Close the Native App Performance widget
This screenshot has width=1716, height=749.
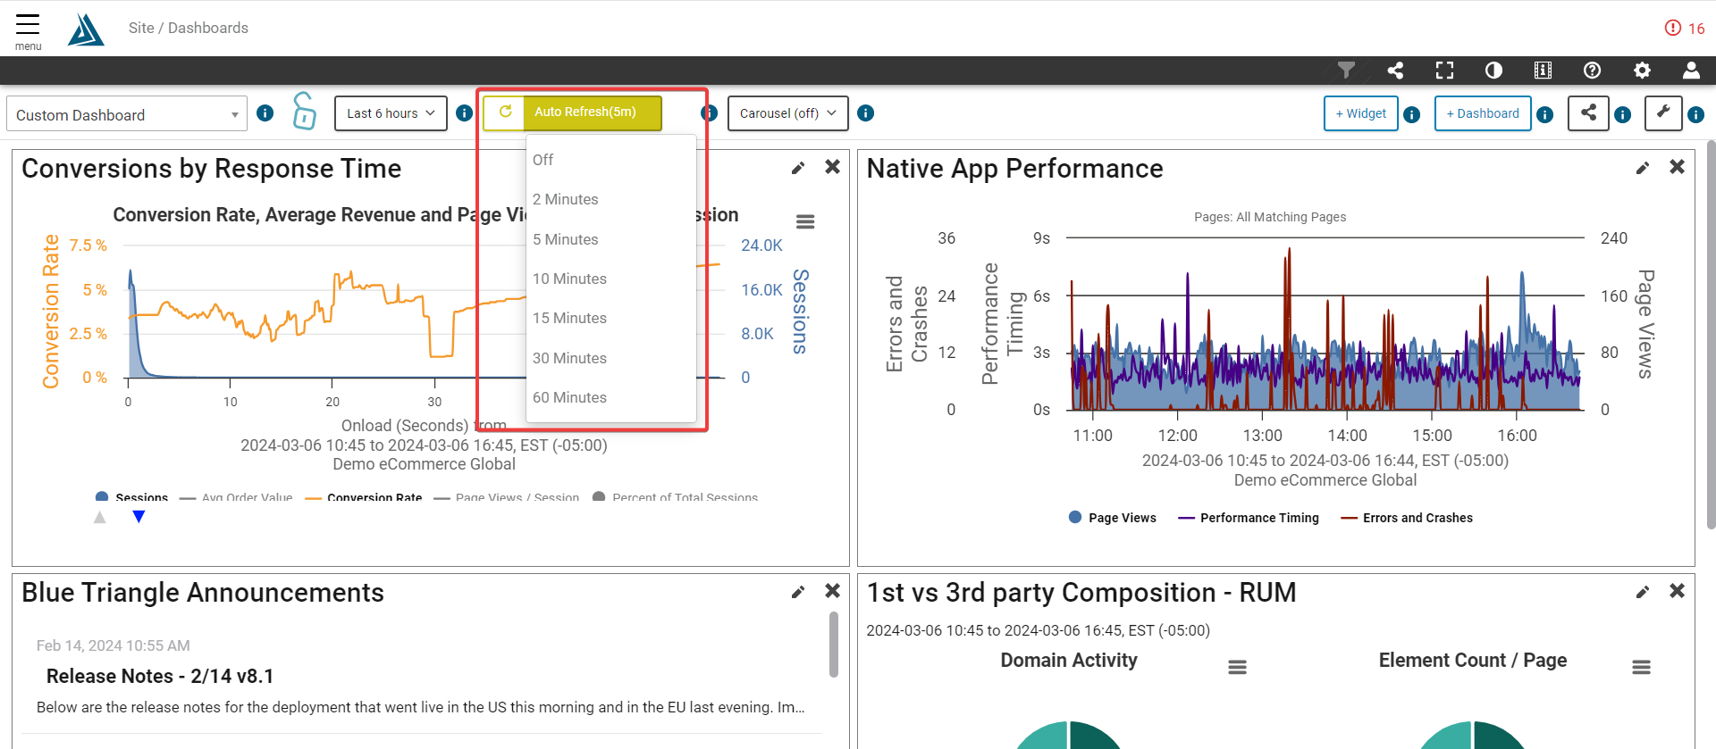1677,167
